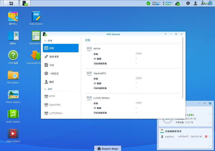Click the CPU and RAM usage monitor
Screen dimensions: 215x151
click(x=156, y=3)
